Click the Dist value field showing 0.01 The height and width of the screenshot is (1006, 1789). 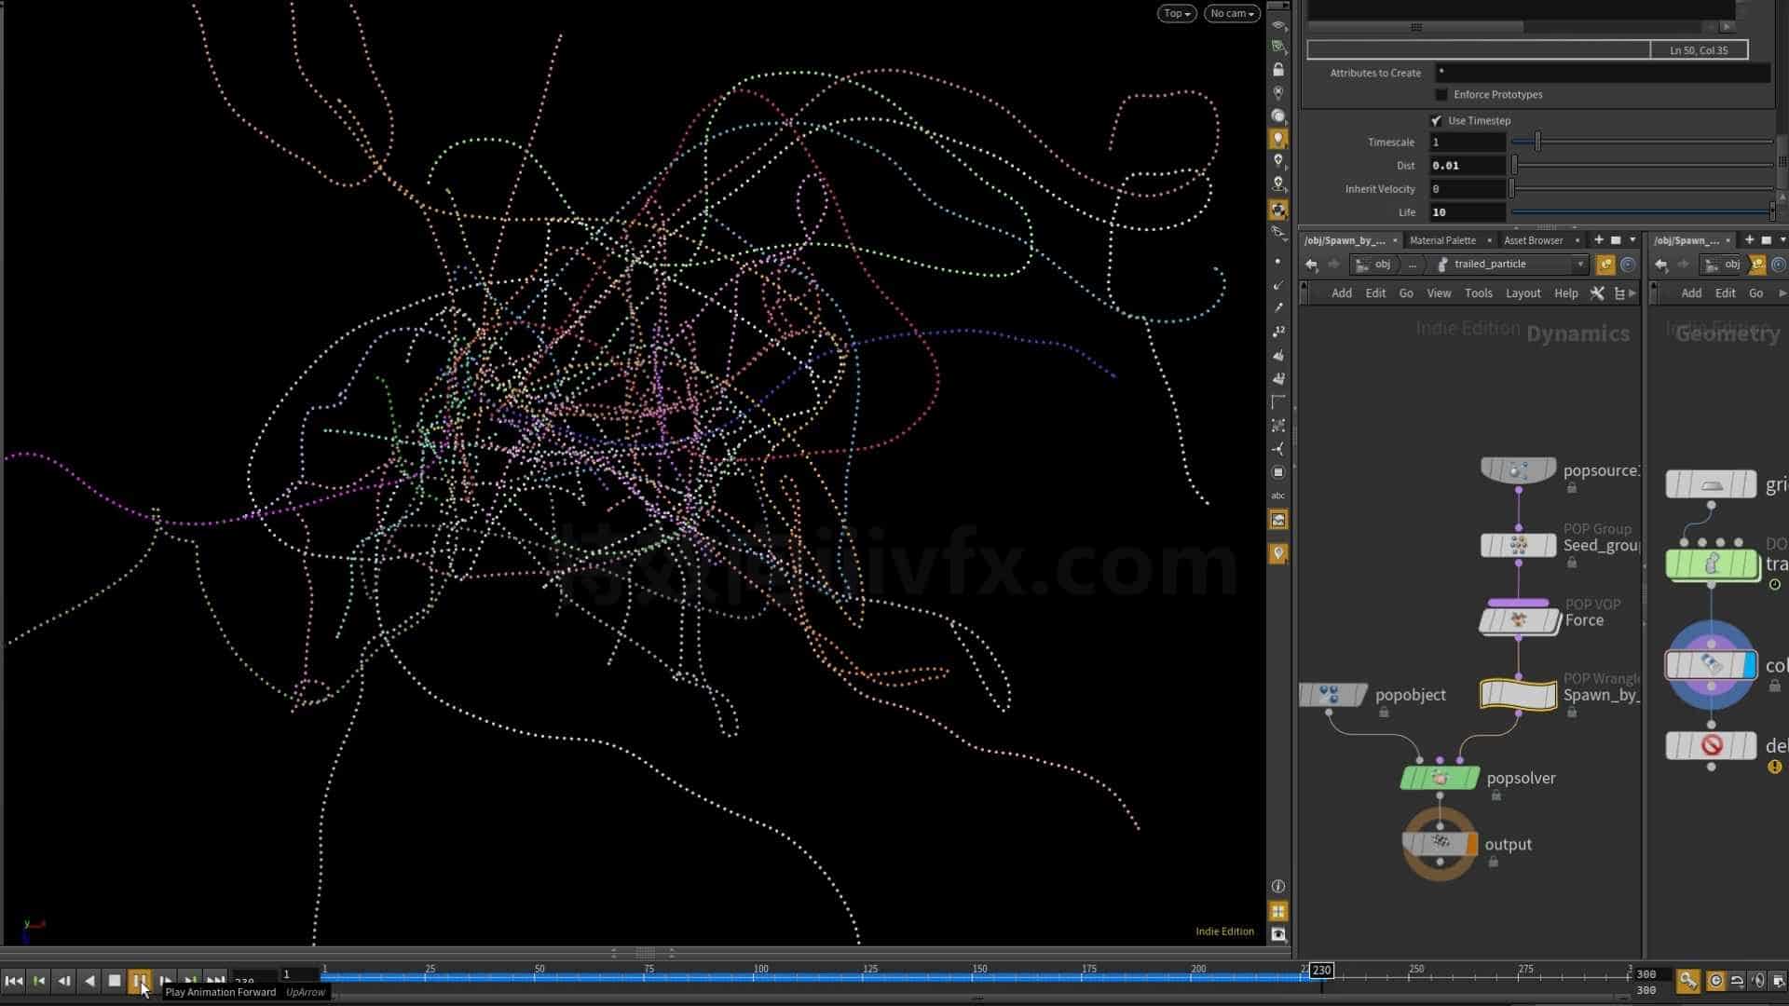coord(1468,166)
